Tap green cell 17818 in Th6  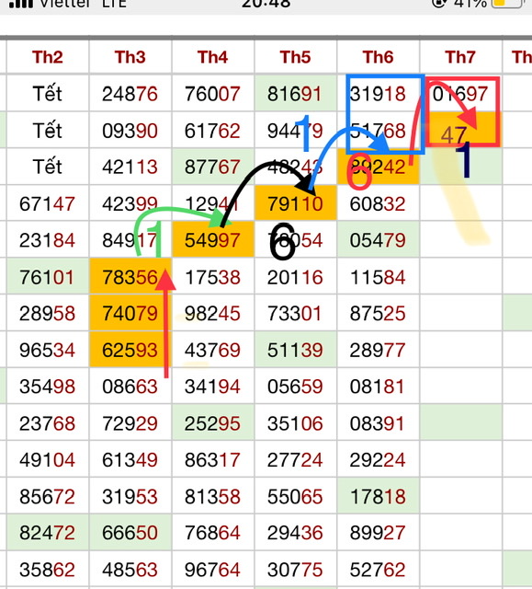coord(378,496)
